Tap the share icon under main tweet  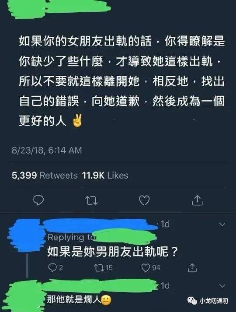point(197,200)
